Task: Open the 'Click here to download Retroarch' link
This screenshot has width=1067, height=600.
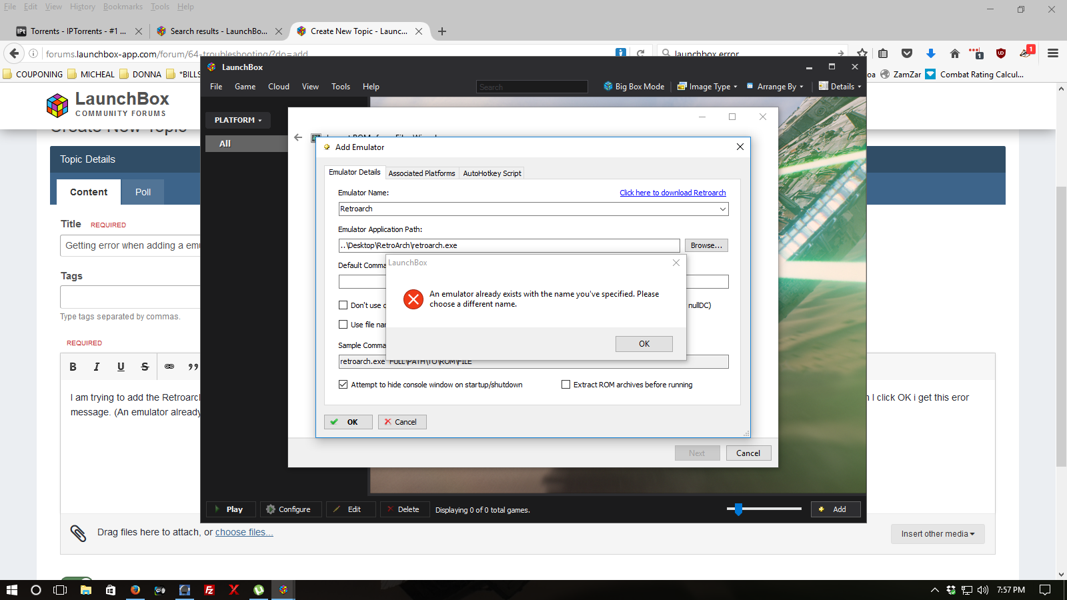Action: click(x=672, y=193)
